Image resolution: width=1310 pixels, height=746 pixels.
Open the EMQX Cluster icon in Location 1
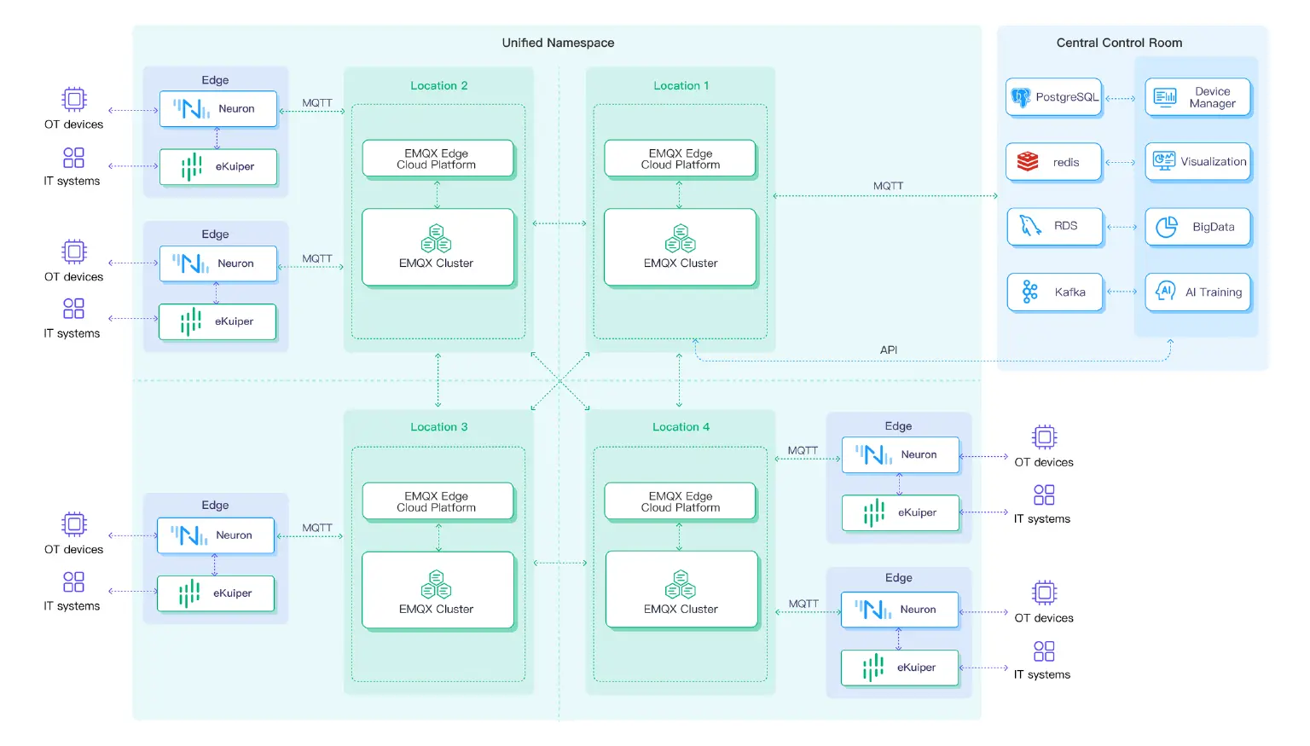pos(680,240)
